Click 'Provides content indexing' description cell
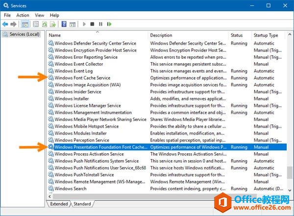Image resolution: width=294 pixels, height=216 pixels. click(188, 189)
